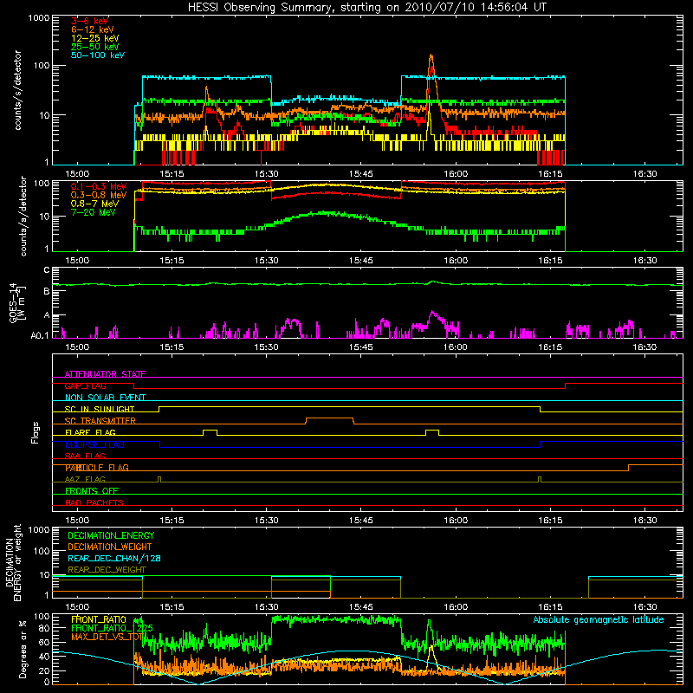The image size is (693, 693).
Task: Click the 6-12 keV flare peak near 15:56
Action: pyautogui.click(x=431, y=56)
